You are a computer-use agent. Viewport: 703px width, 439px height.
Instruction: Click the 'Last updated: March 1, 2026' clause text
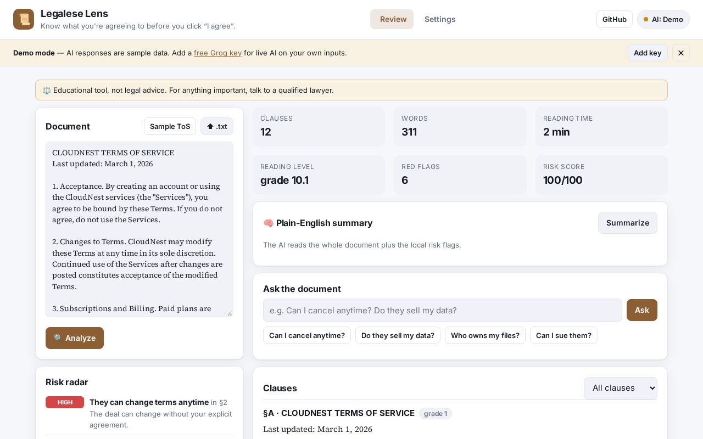click(317, 429)
